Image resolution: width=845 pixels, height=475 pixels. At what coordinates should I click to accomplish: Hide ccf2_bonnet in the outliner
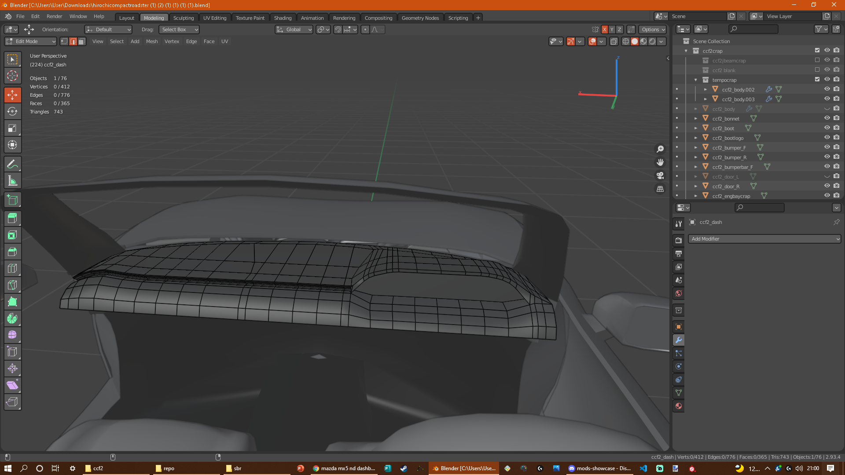pyautogui.click(x=827, y=118)
